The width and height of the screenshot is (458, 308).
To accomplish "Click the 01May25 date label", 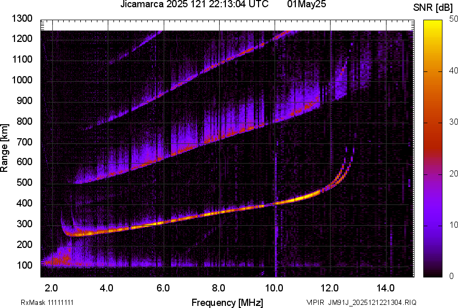I will 307,4.
